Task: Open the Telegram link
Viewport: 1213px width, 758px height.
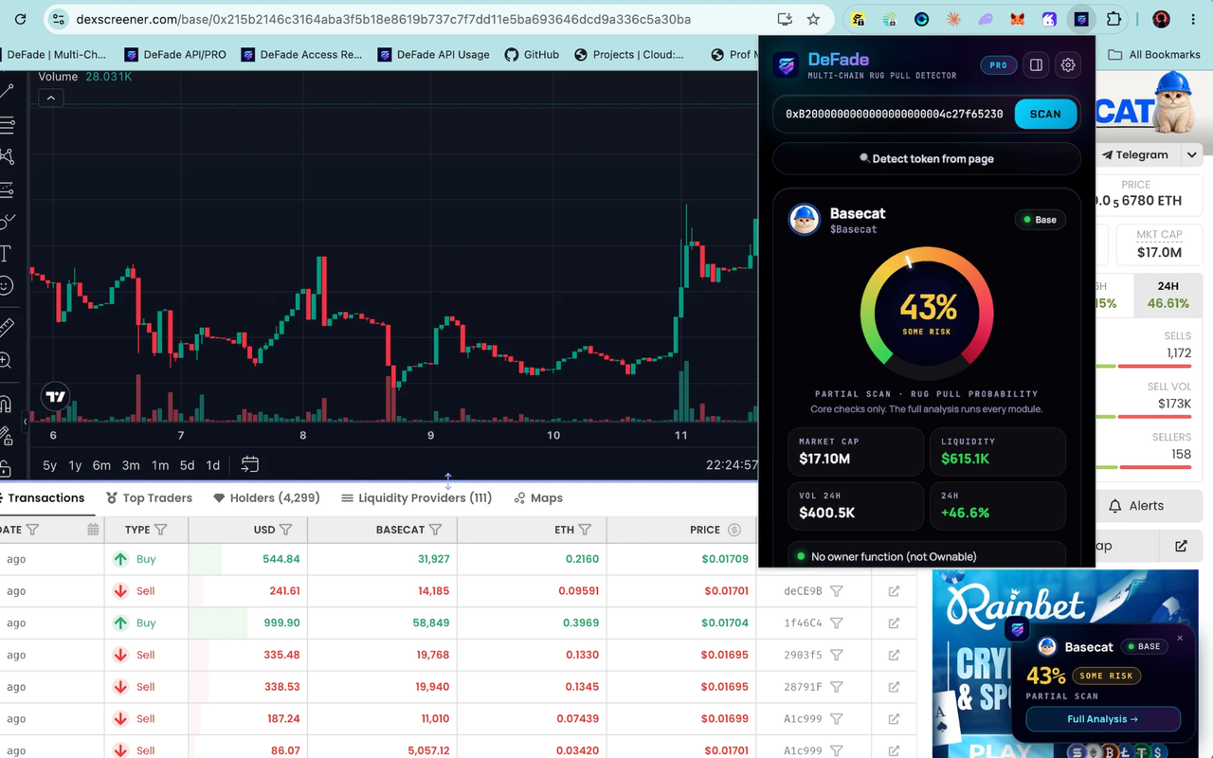Action: pos(1134,154)
